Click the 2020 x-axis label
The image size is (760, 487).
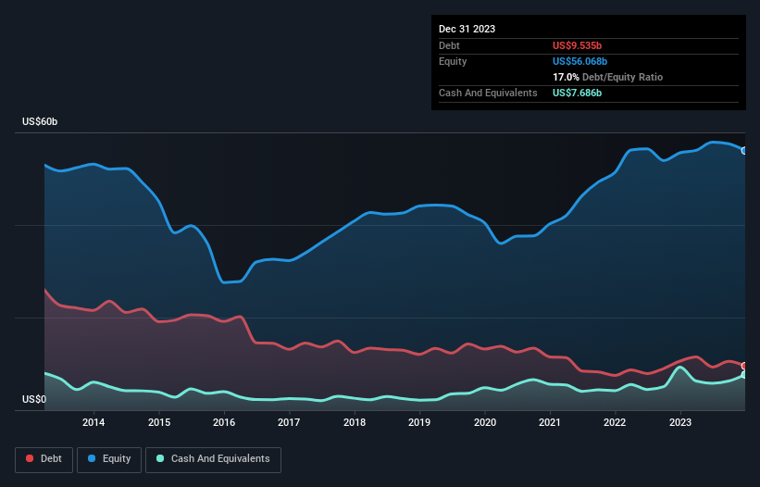coord(485,422)
